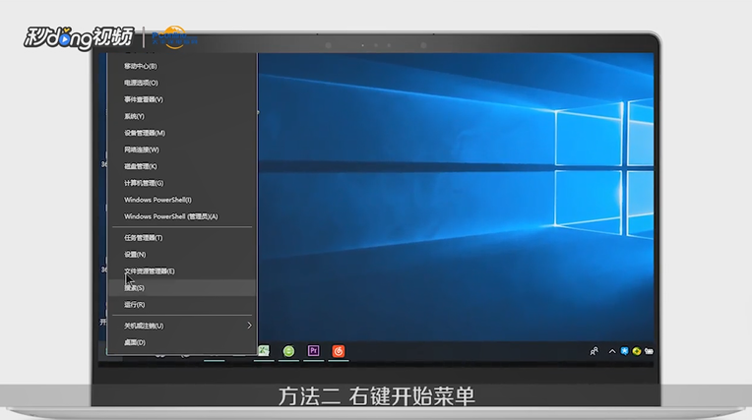This screenshot has width=752, height=420.
Task: Click the blue star tray icon
Action: pyautogui.click(x=624, y=351)
